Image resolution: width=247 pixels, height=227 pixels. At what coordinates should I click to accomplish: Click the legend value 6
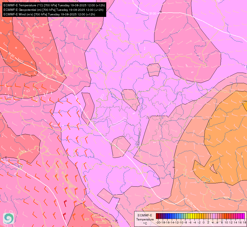pos(217,222)
